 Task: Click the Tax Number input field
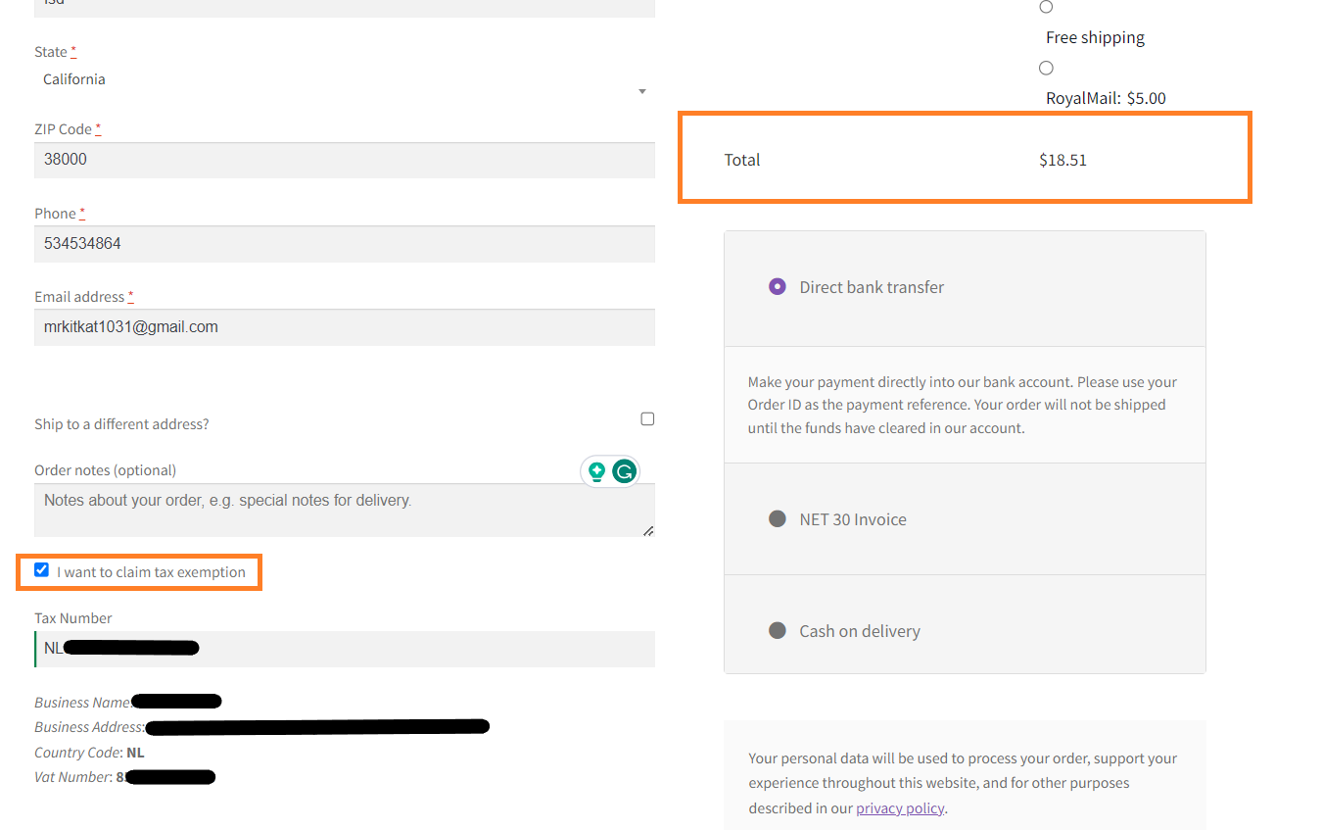pos(345,649)
